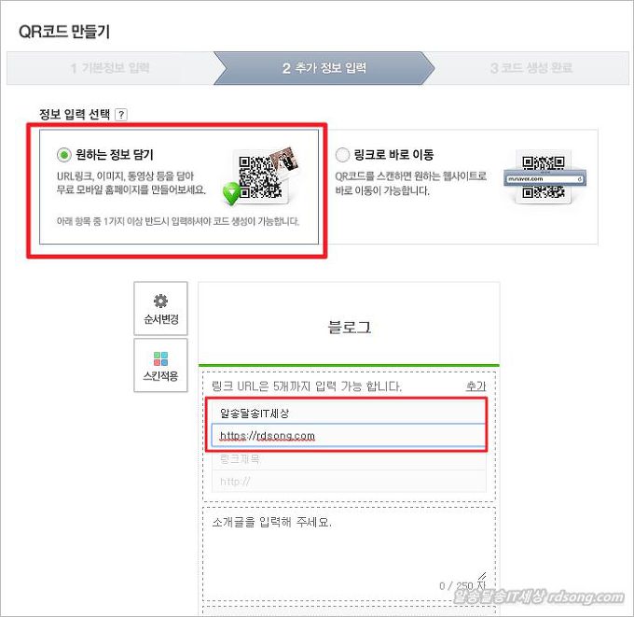The height and width of the screenshot is (617, 634).
Task: Click the https://rdsong.com URL field
Action: click(x=348, y=435)
